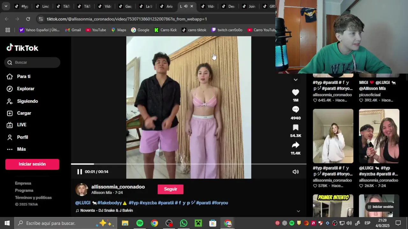Open Chrome apps grid in bookmarks bar

[x=8, y=30]
